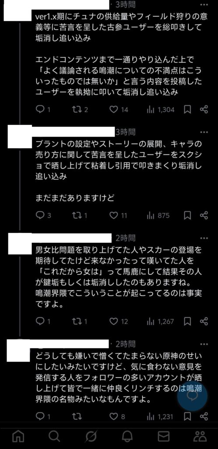The height and width of the screenshot is (449, 218).
Task: Open the Home tab icon
Action: pyautogui.click(x=18, y=436)
